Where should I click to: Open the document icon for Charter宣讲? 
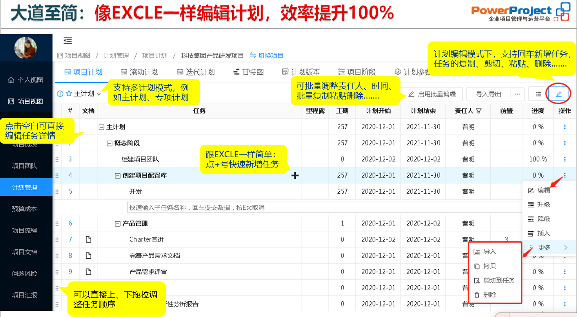(88, 240)
